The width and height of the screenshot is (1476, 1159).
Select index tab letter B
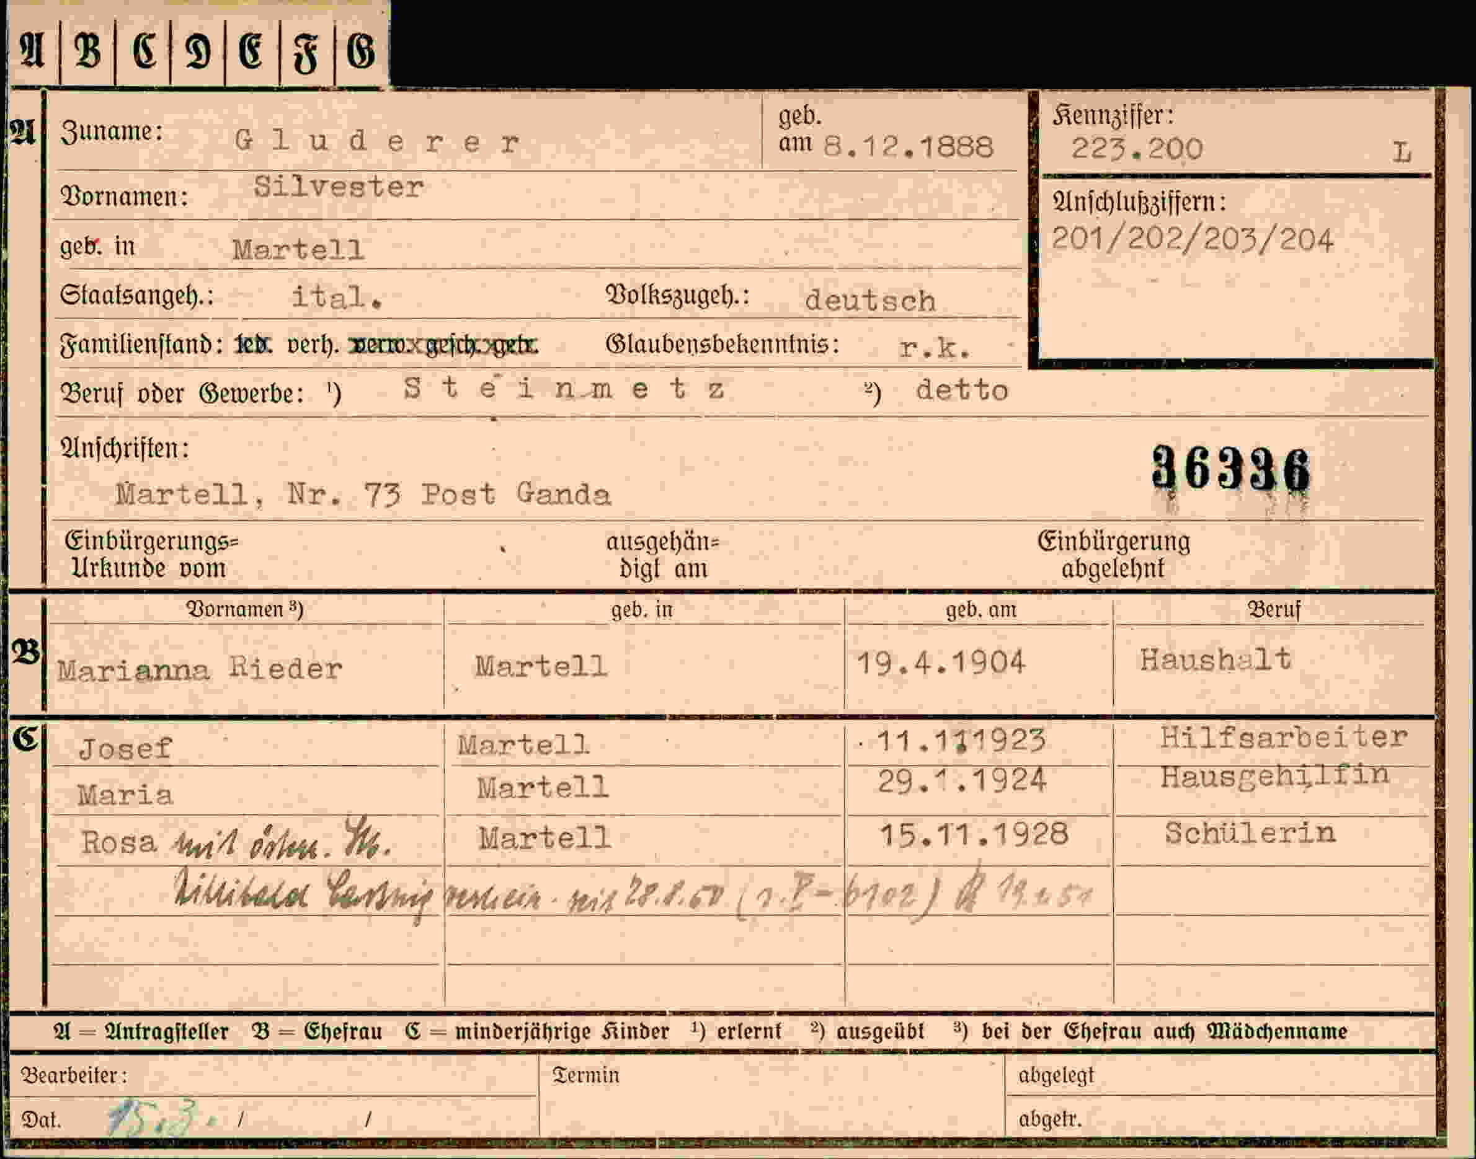(x=87, y=50)
